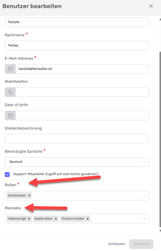Focus the Stellenbezeichnung input field
Image resolution: width=161 pixels, height=251 pixels.
[77, 139]
